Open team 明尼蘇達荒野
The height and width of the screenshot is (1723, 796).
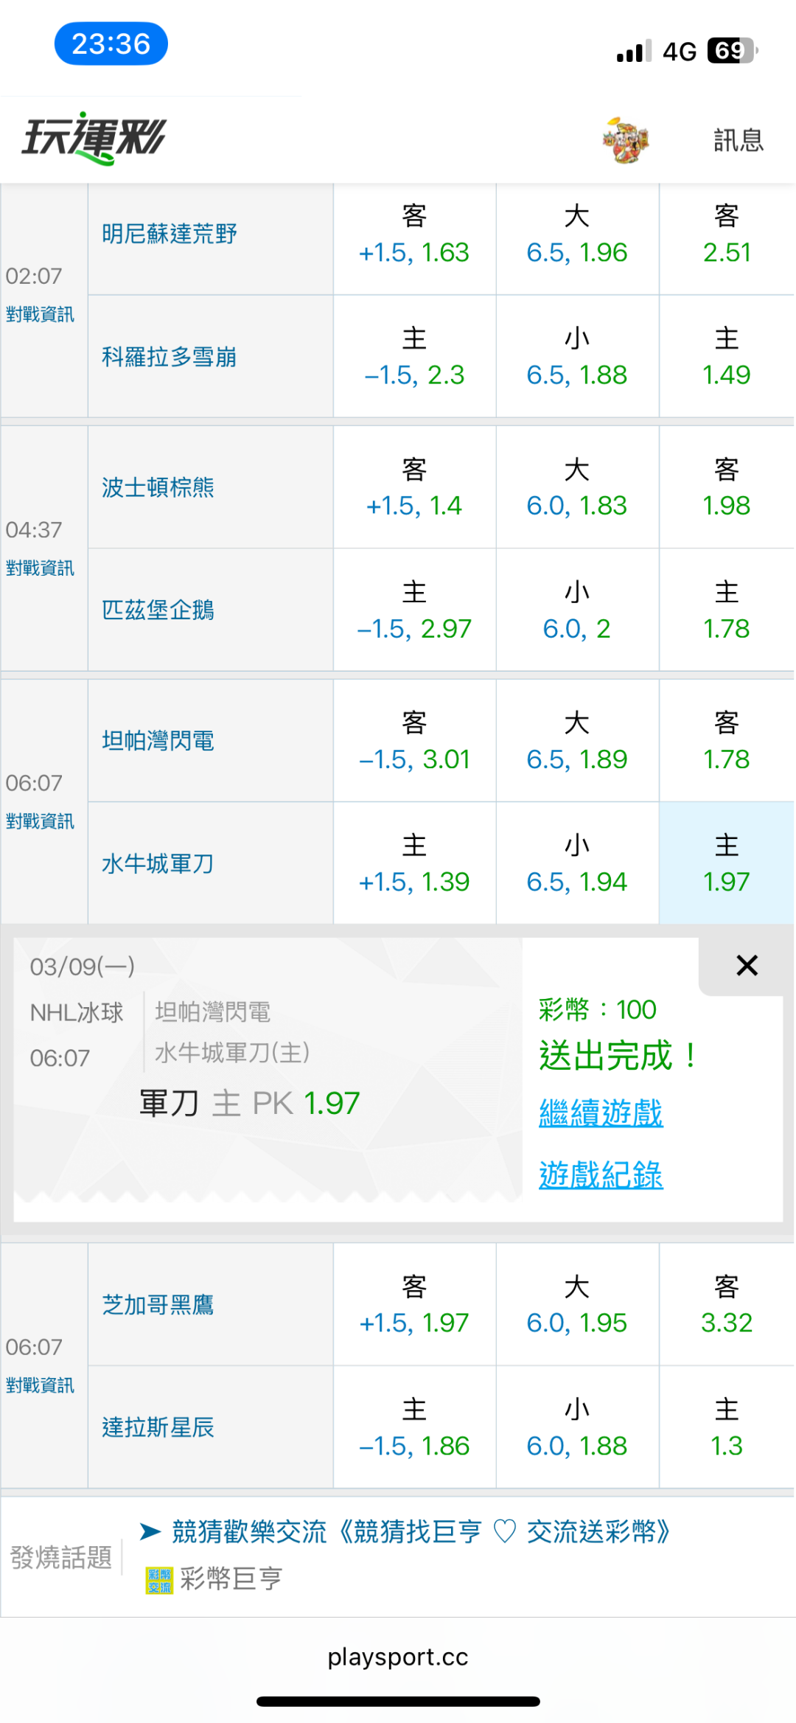pos(170,234)
